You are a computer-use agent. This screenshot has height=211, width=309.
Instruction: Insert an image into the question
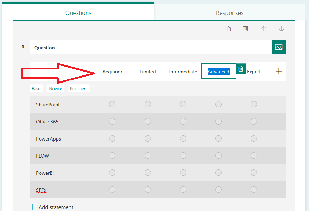[x=278, y=47]
